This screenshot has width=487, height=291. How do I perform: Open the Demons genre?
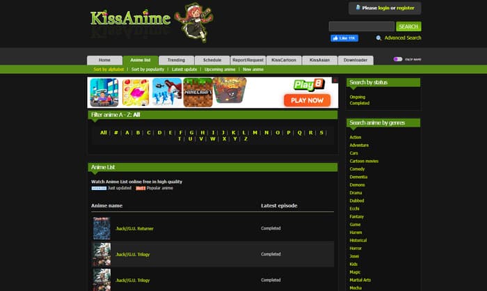pyautogui.click(x=357, y=184)
